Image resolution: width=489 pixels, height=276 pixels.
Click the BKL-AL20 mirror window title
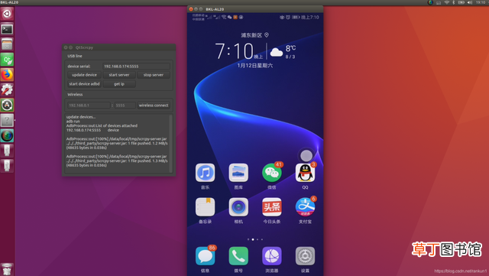click(x=215, y=9)
